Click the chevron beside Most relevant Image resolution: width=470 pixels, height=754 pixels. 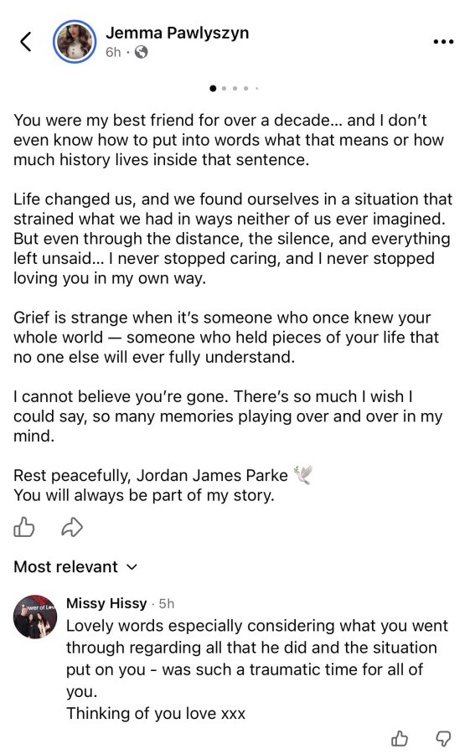[x=132, y=567]
